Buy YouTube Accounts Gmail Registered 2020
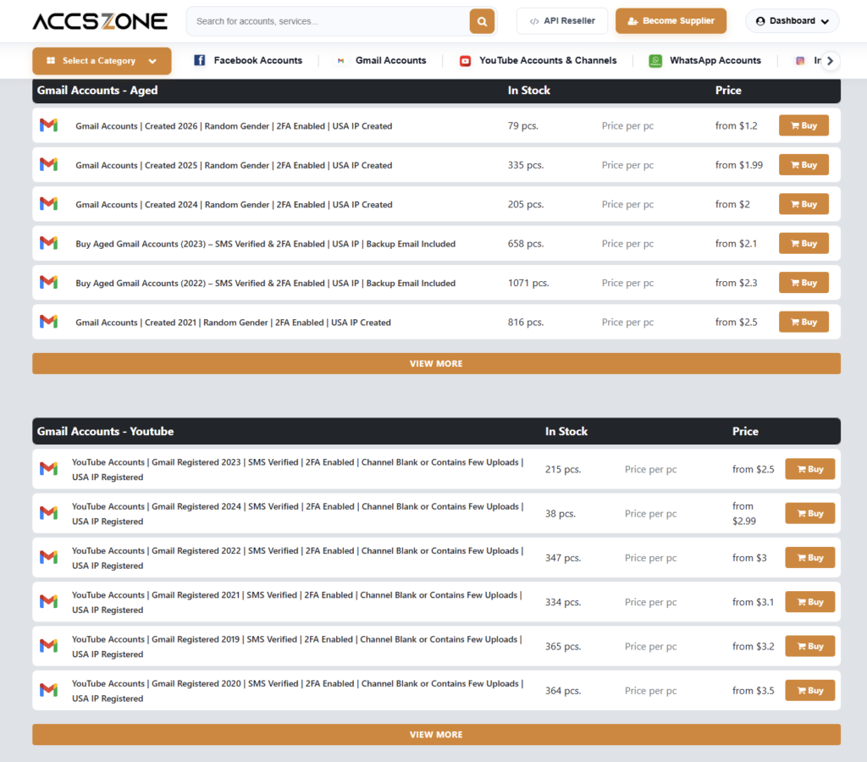 (810, 690)
